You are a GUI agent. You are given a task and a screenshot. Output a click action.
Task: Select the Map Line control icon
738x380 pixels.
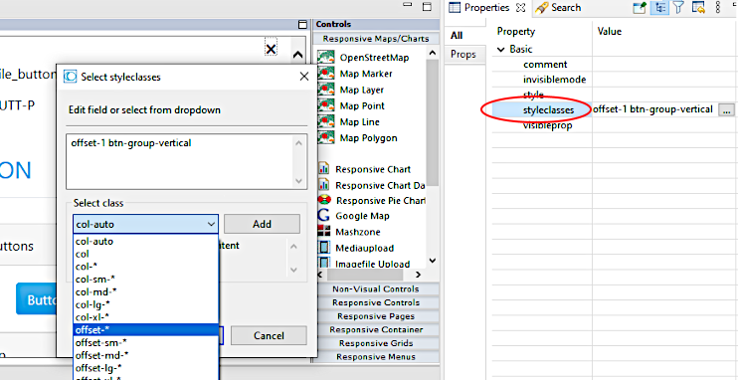(x=326, y=121)
